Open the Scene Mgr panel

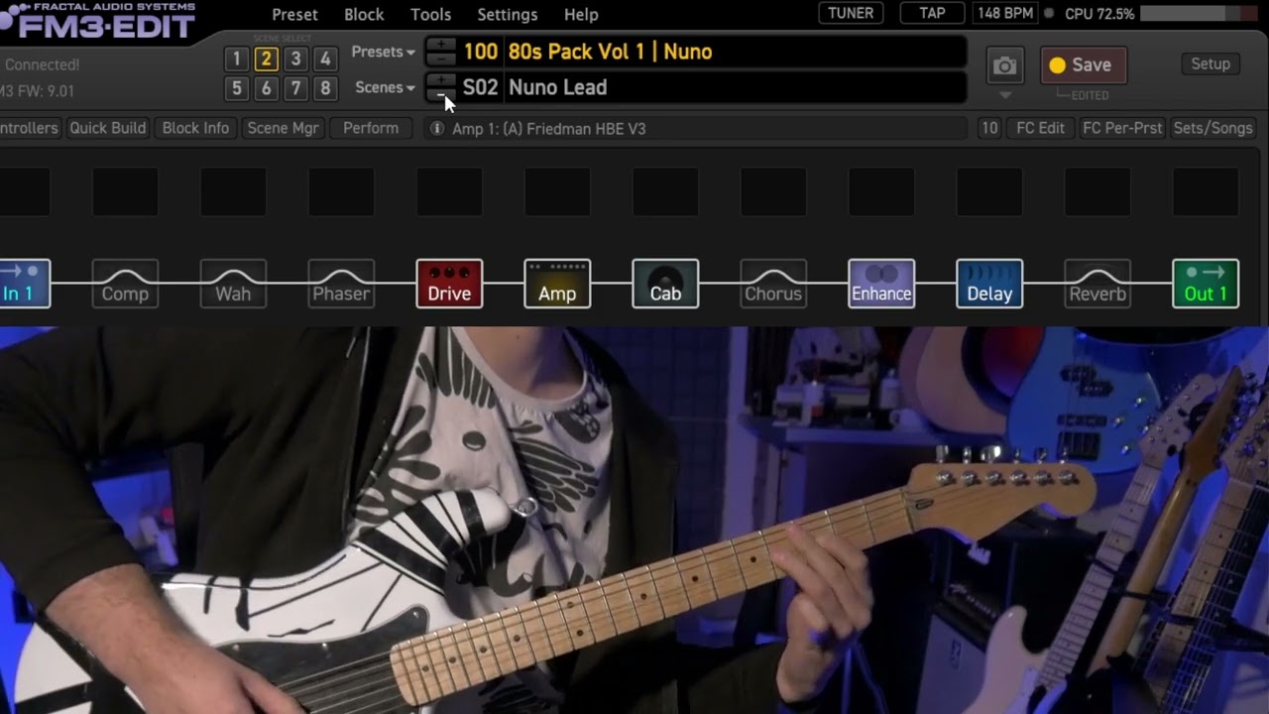(283, 128)
